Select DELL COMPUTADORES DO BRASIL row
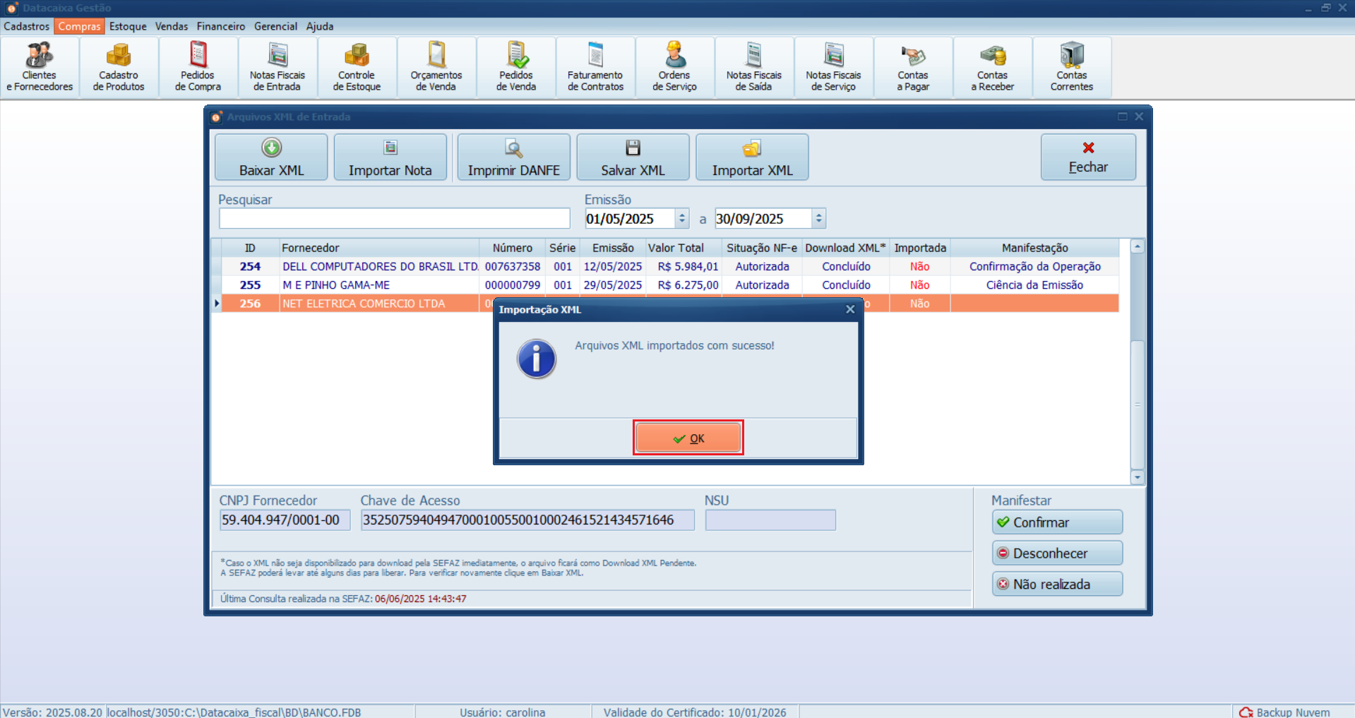 click(670, 267)
